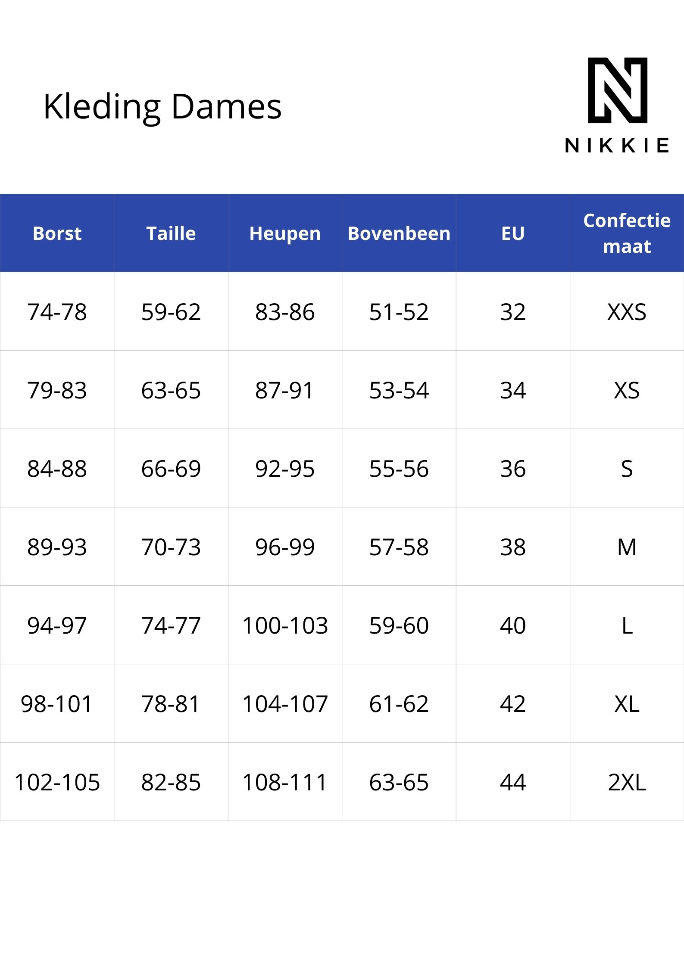Click the NIKKIE logo icon
Image resolution: width=684 pixels, height=967 pixels.
point(618,90)
